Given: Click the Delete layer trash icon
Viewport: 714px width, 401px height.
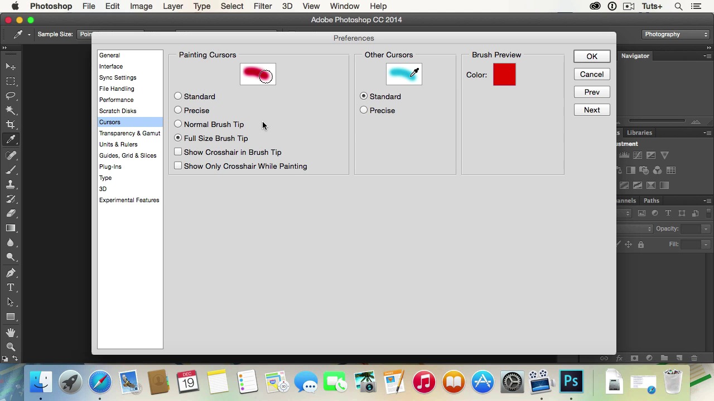Looking at the screenshot, I should pos(694,358).
